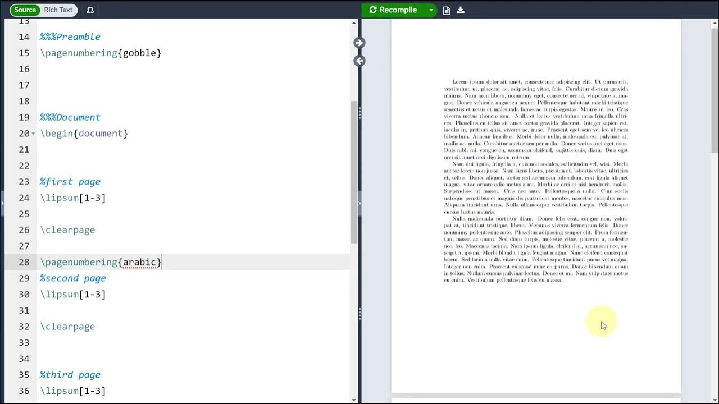Click the editor vertical scrollbar thumb
Image resolution: width=719 pixels, height=404 pixels.
click(354, 172)
